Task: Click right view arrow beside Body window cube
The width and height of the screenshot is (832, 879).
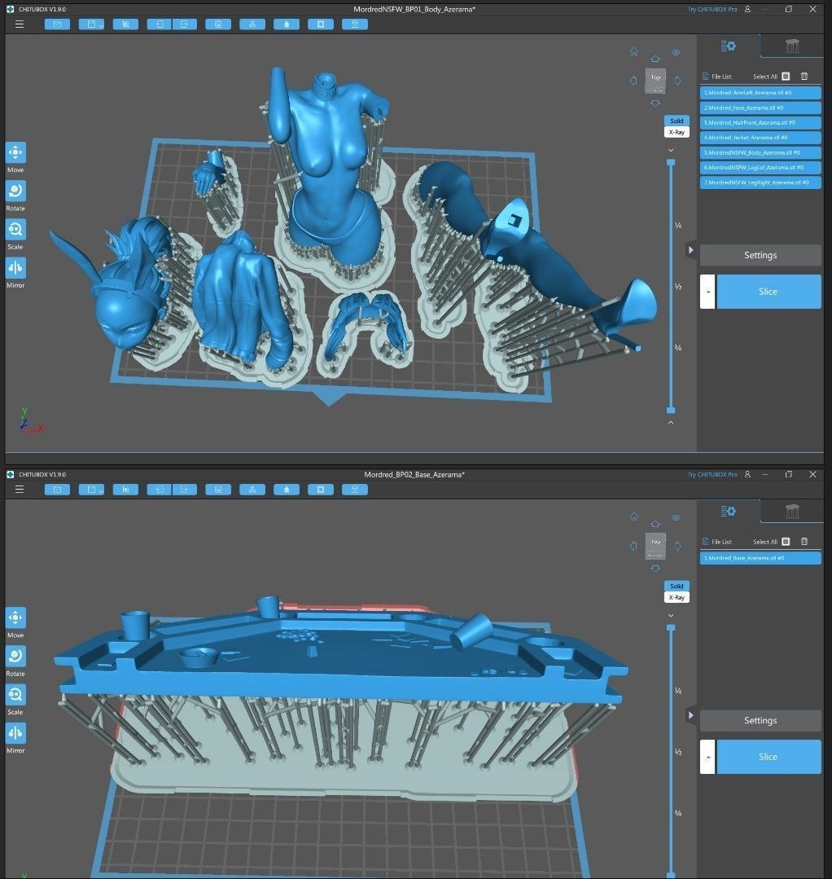Action: [677, 81]
